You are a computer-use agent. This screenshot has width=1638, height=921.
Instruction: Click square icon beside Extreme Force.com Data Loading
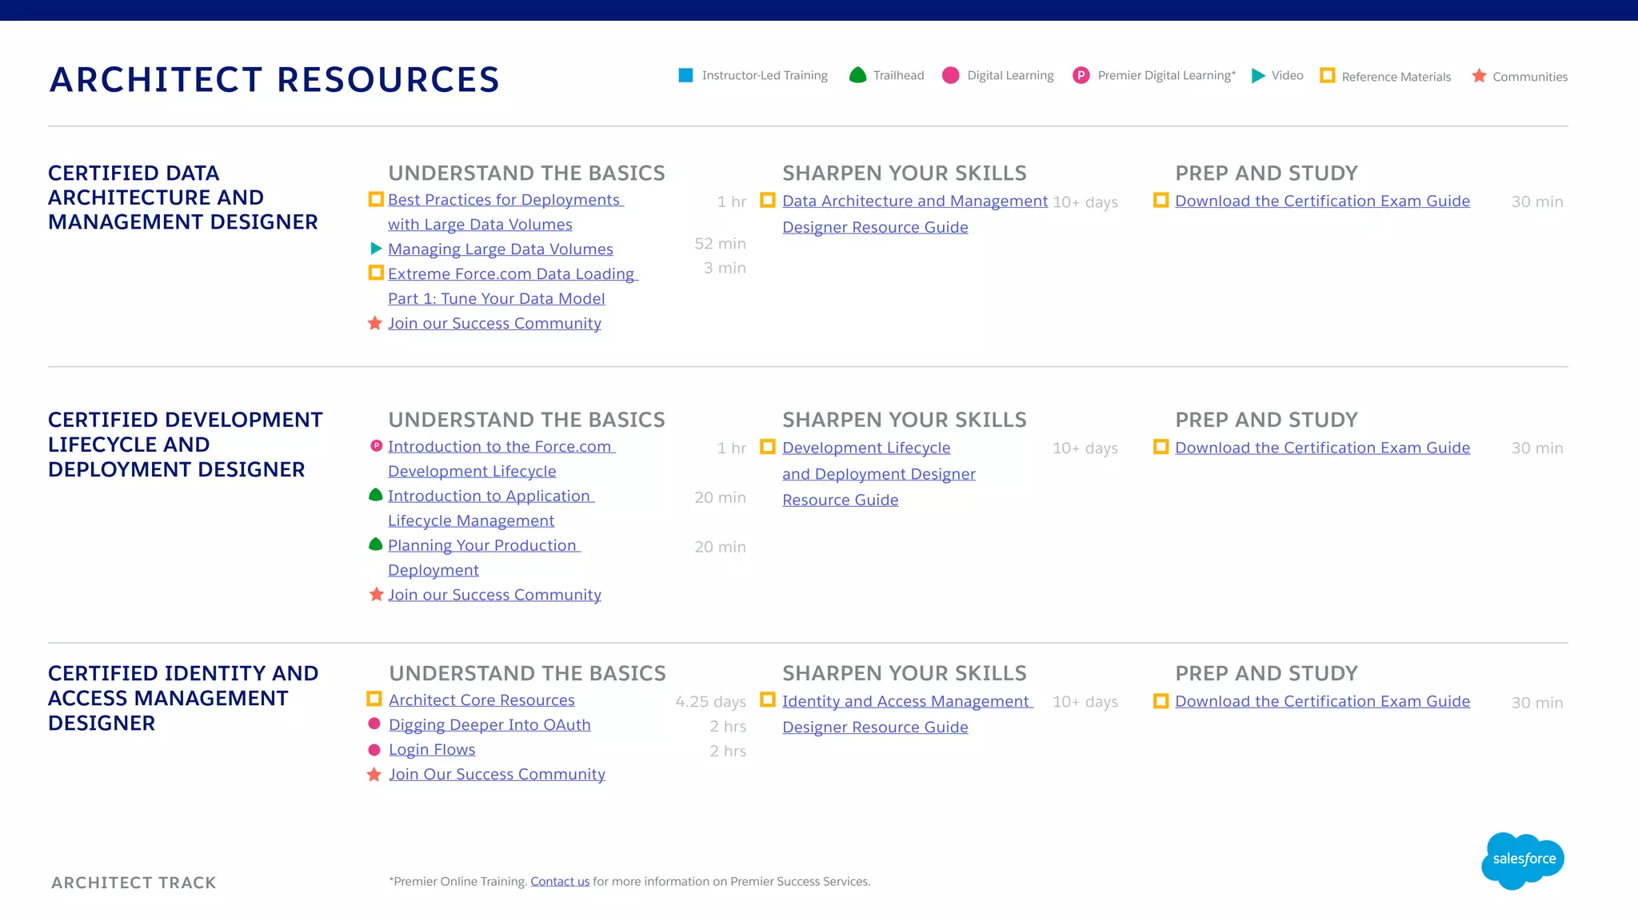tap(376, 273)
